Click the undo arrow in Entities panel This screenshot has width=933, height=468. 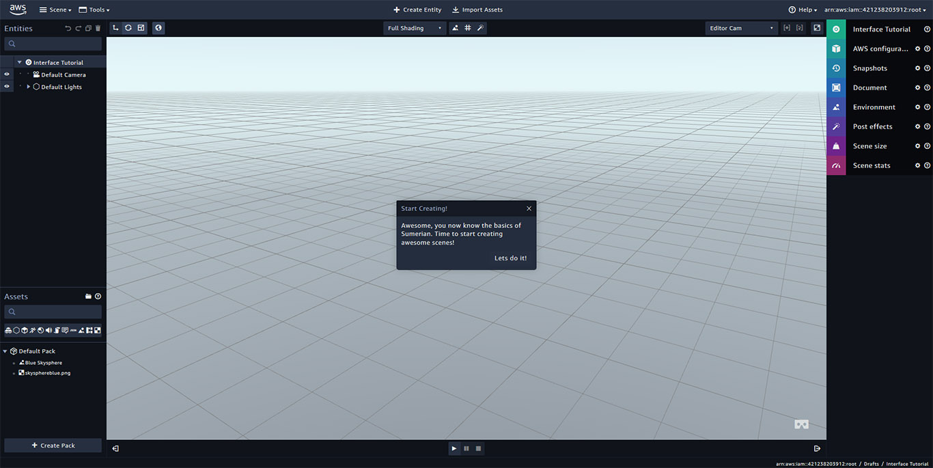(68, 28)
